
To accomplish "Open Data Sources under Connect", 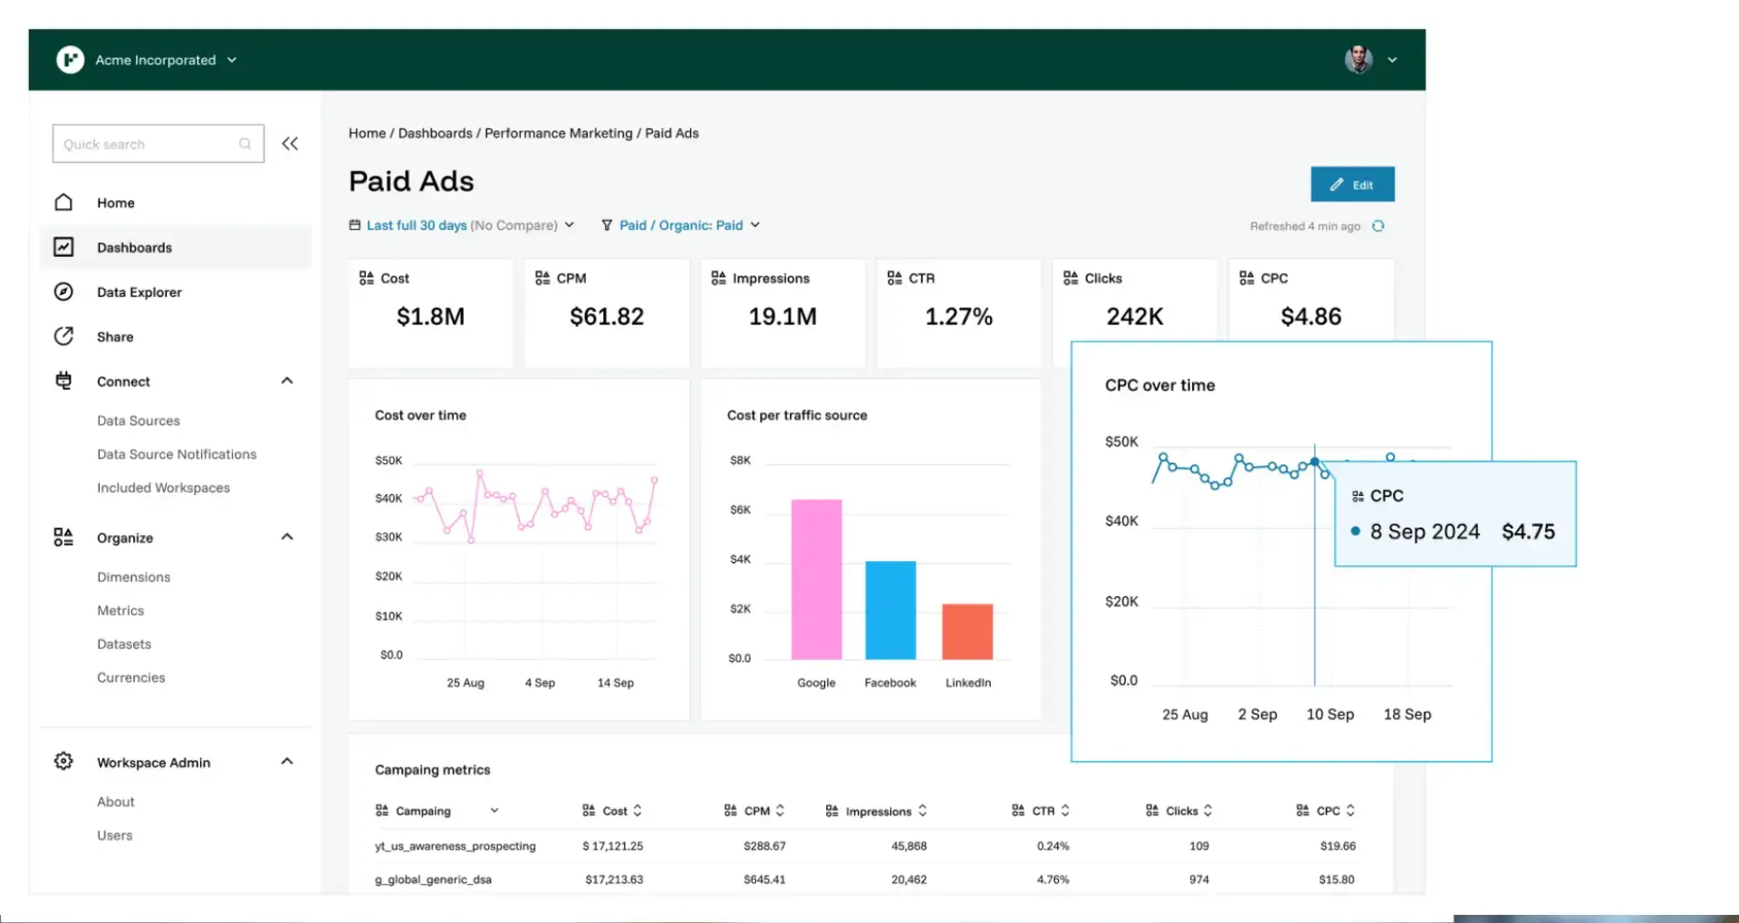I will (x=139, y=421).
